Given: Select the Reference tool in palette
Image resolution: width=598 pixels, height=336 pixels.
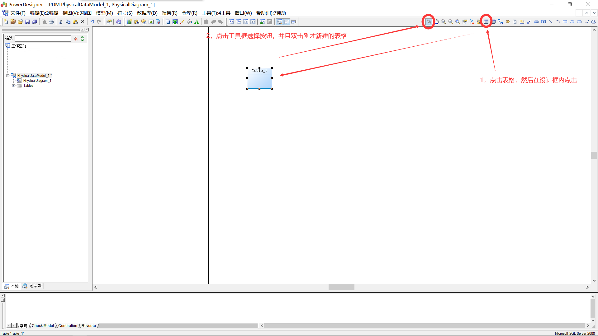Looking at the screenshot, I should tap(501, 22).
